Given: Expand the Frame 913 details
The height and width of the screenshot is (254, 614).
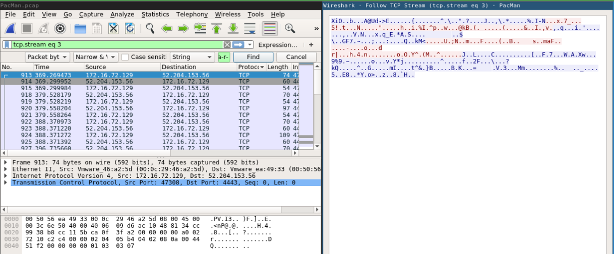Looking at the screenshot, I should point(6,162).
